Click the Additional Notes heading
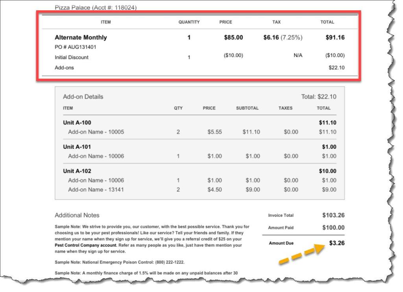The image size is (403, 292). click(x=77, y=215)
